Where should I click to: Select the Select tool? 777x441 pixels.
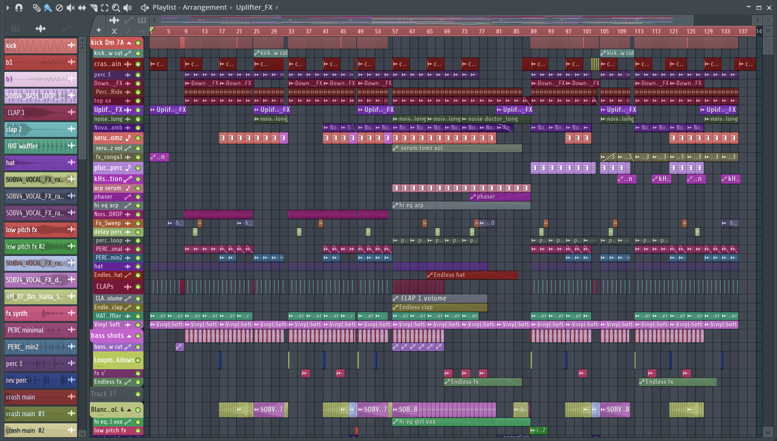105,7
